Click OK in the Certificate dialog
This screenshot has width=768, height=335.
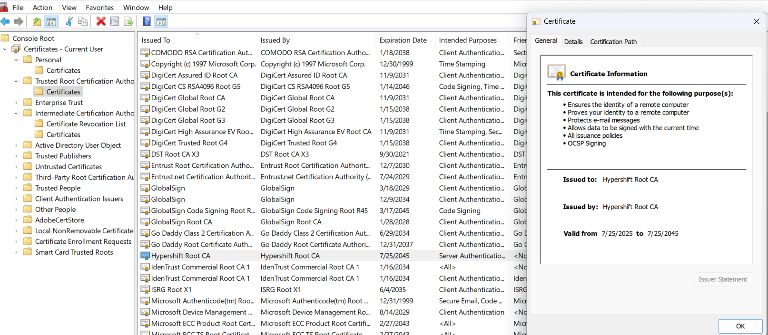(x=740, y=326)
